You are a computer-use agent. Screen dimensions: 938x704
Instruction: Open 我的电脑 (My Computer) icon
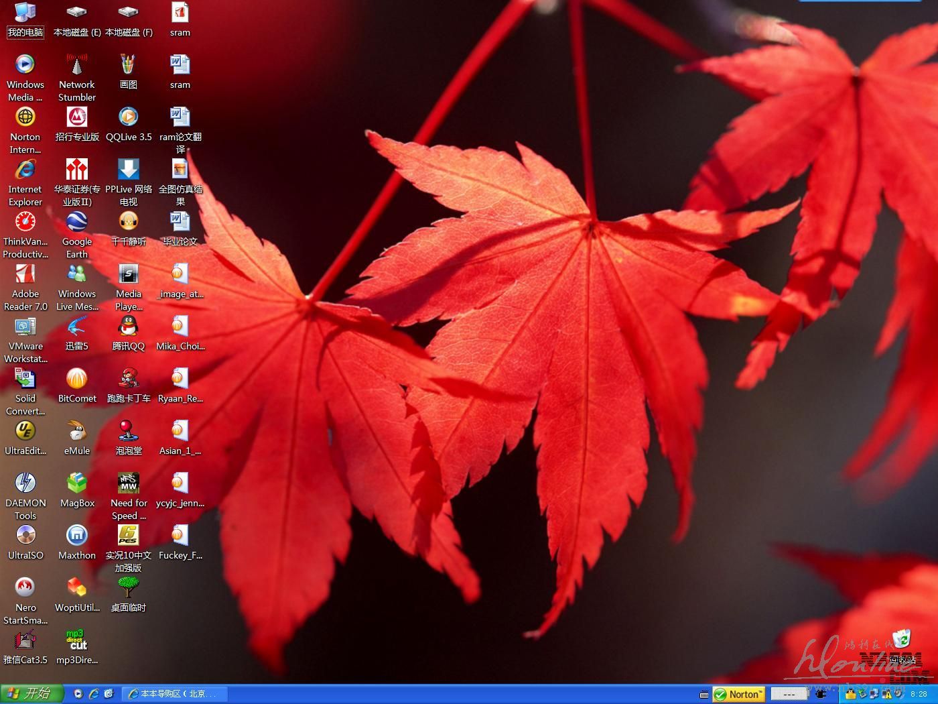[25, 13]
